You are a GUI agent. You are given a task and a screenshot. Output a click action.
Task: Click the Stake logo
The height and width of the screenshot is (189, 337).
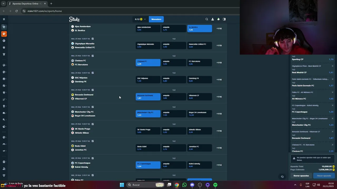(x=74, y=19)
